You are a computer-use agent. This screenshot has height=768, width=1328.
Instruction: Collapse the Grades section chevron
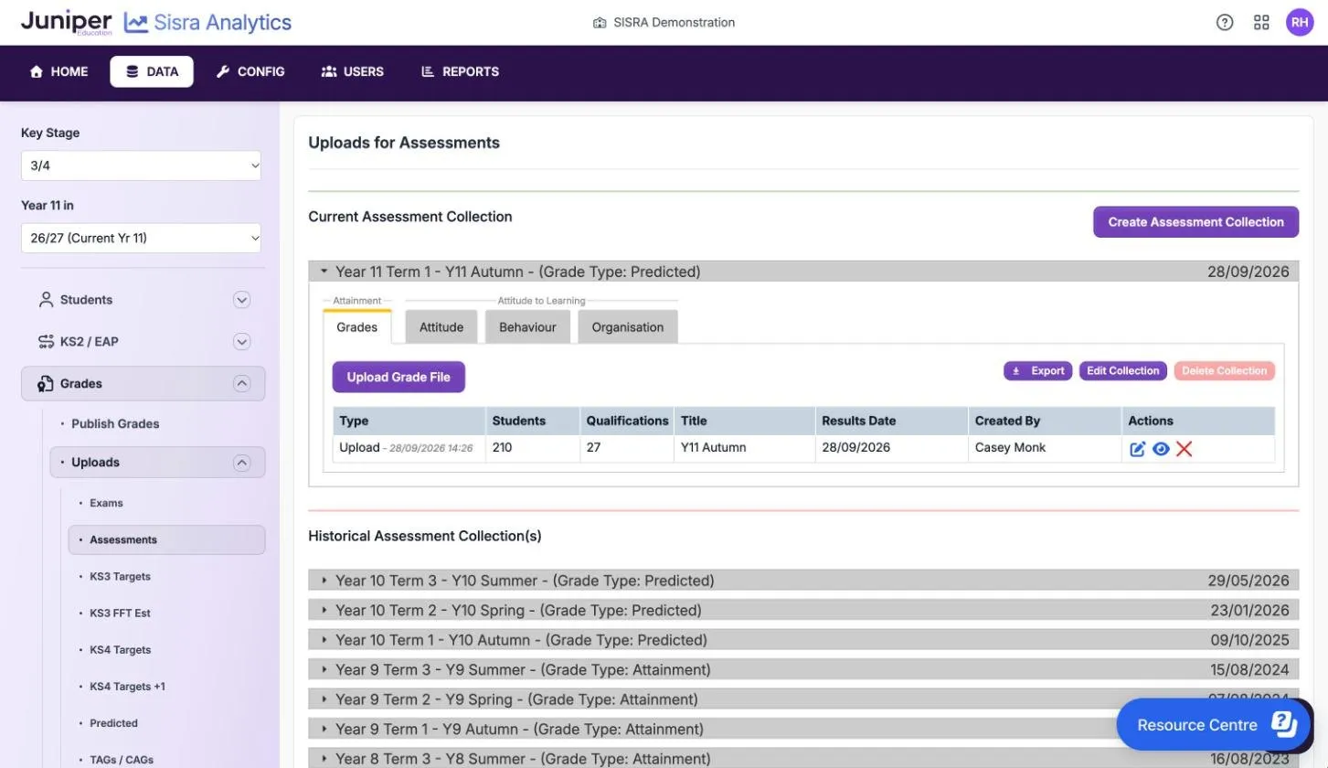point(241,384)
